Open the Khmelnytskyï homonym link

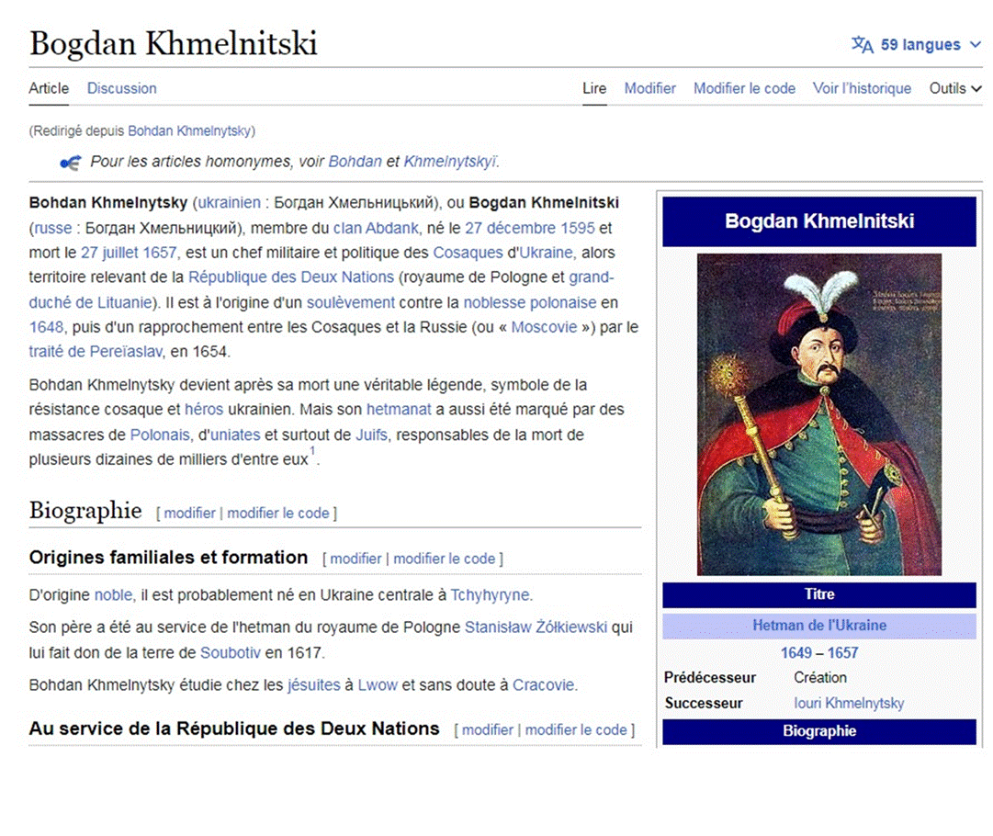tap(450, 162)
